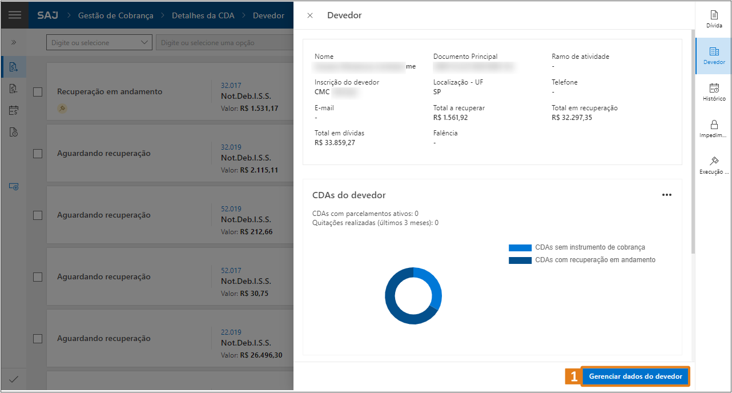The image size is (732, 393).
Task: Open CDA number 22.019 link
Action: (x=231, y=332)
